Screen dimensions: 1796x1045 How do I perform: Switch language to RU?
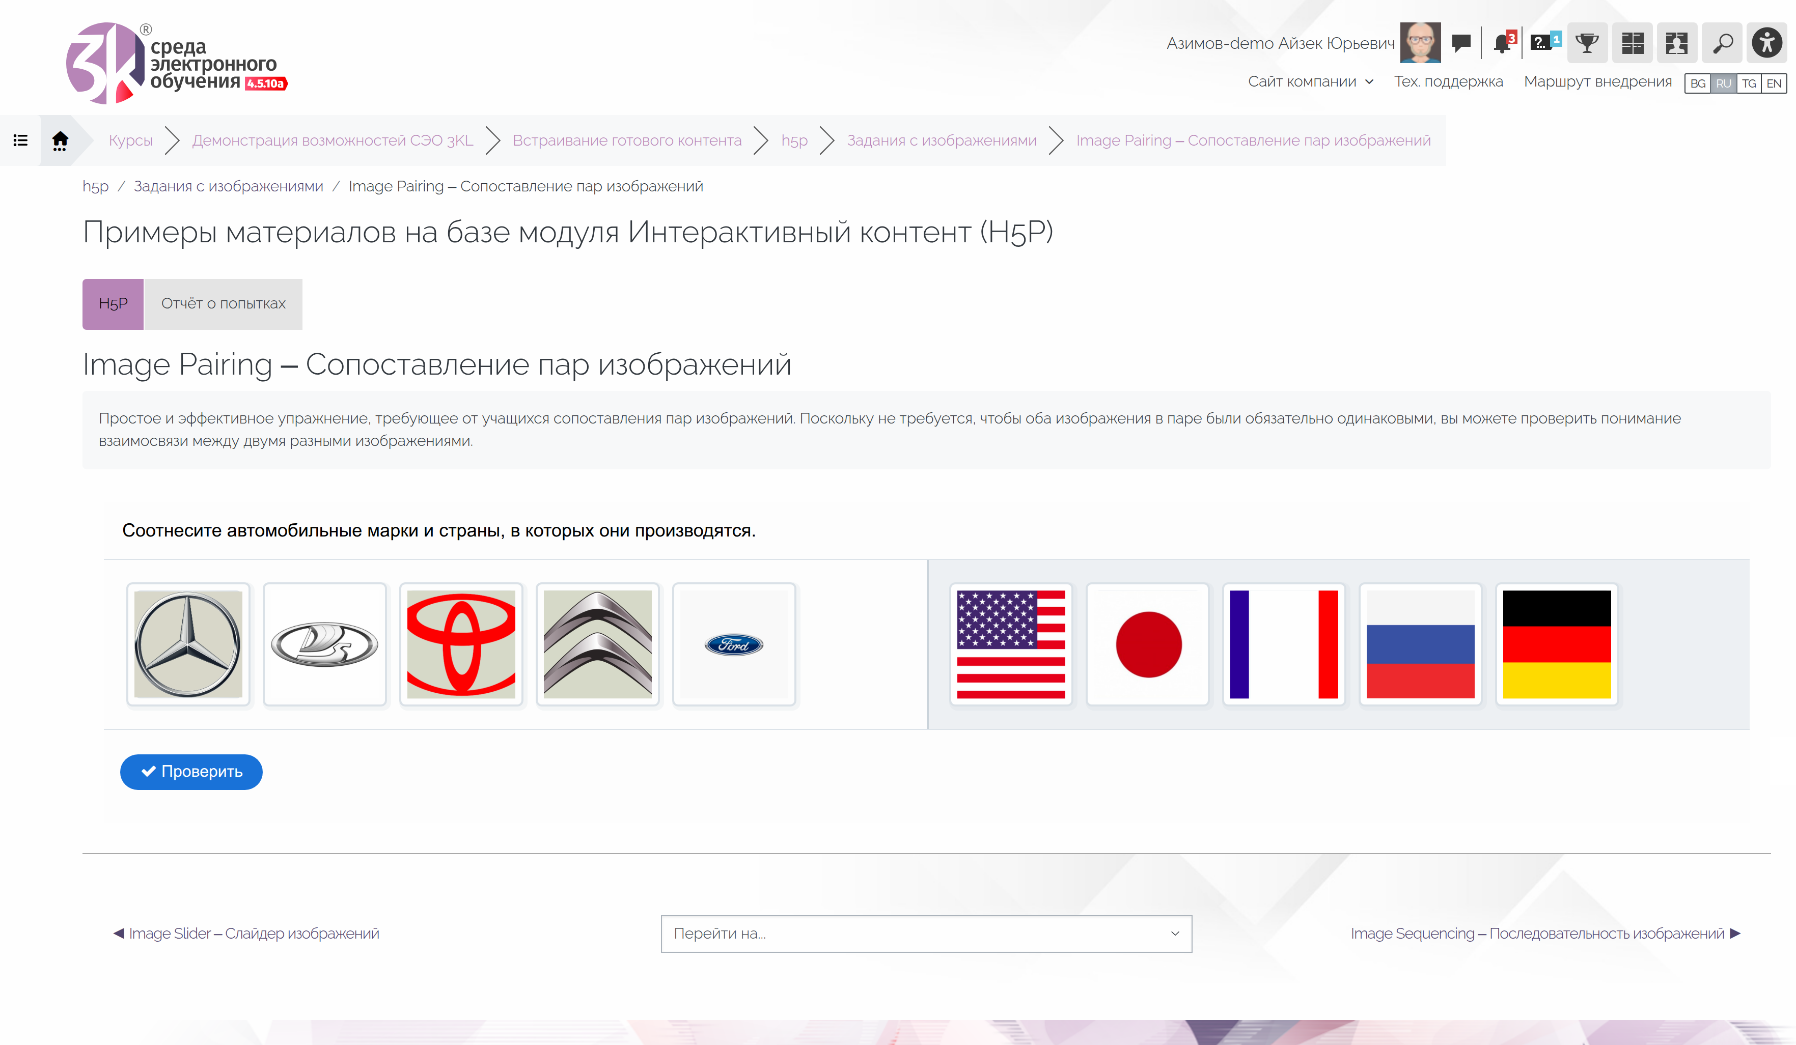click(x=1723, y=83)
